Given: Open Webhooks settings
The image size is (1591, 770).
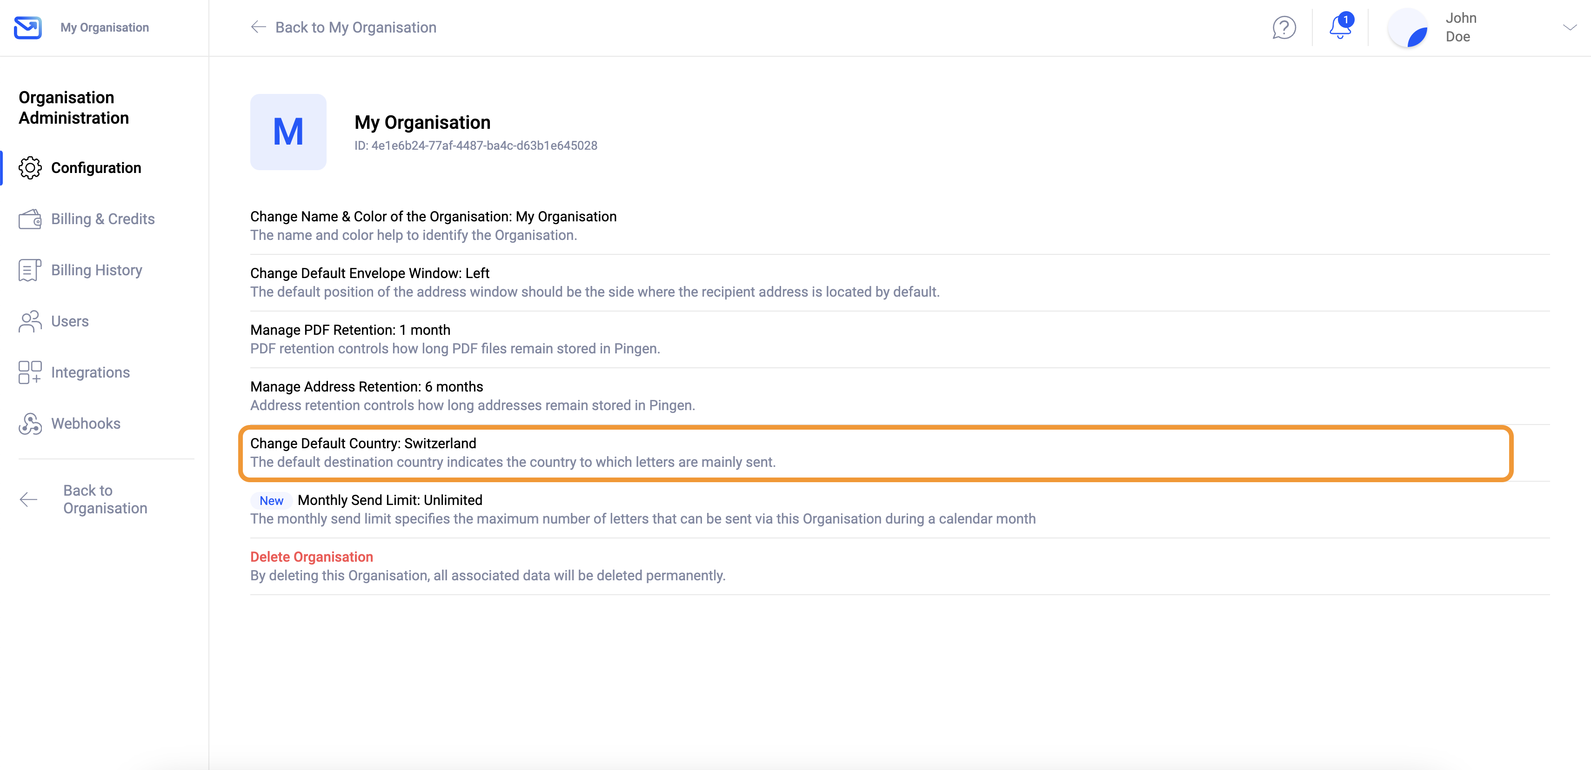Looking at the screenshot, I should [86, 424].
